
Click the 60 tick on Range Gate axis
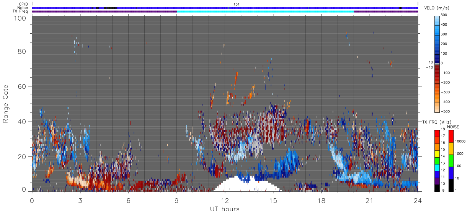tap(23, 86)
